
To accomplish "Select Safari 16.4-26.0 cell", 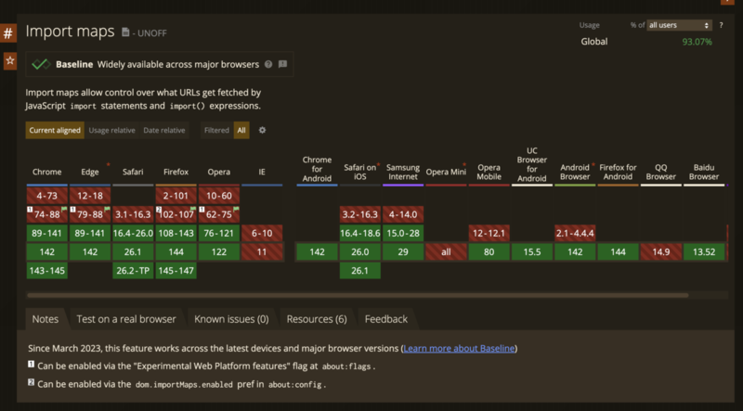I will 133,233.
